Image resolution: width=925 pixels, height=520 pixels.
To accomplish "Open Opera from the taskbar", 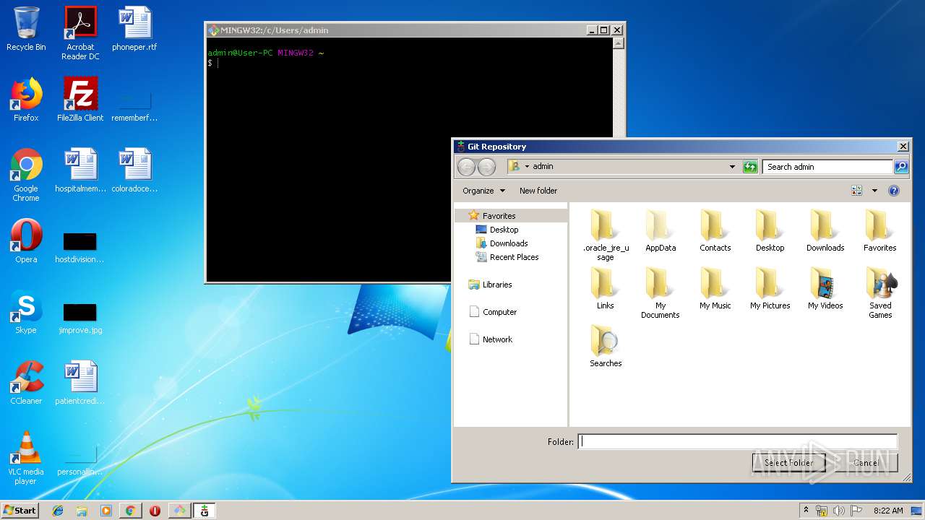I will pyautogui.click(x=155, y=511).
